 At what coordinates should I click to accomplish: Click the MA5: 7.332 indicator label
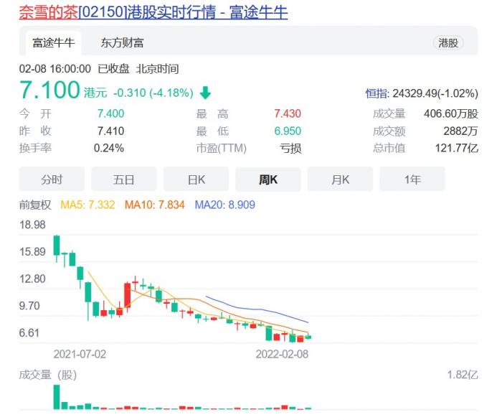point(87,205)
